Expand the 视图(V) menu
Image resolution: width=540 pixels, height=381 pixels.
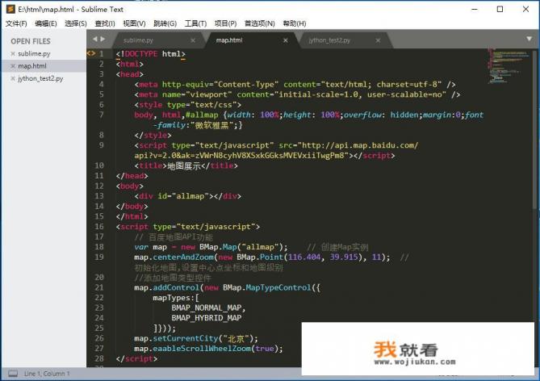(135, 23)
